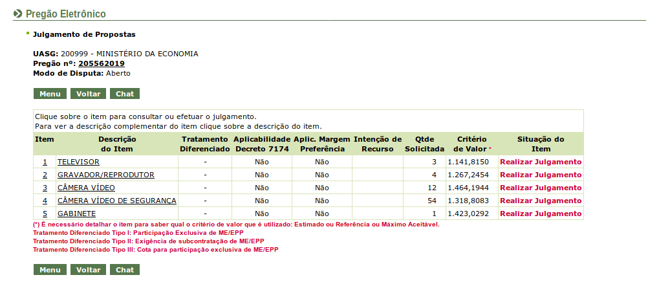659x297 pixels.
Task: Click the value 1.318,8083
Action: (x=468, y=201)
